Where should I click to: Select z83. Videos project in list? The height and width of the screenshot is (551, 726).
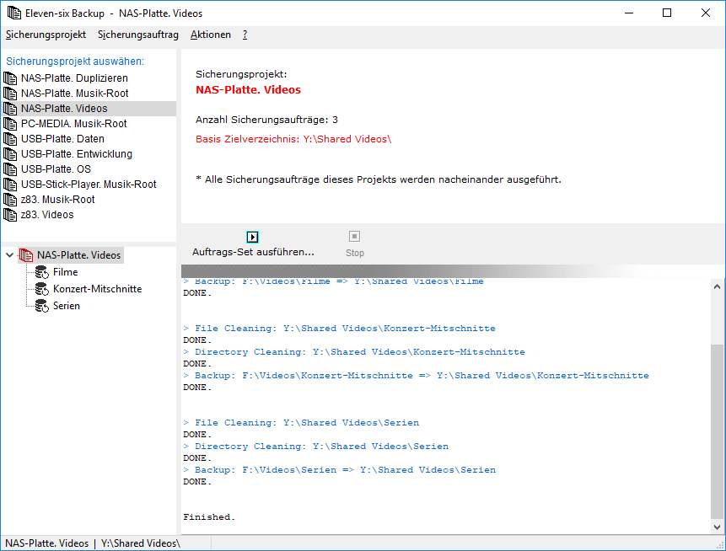pos(47,215)
